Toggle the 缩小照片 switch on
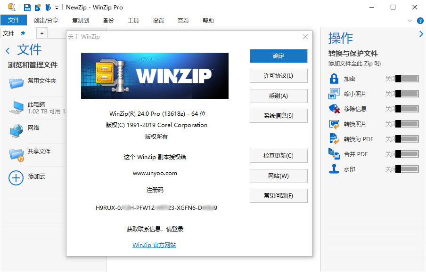The height and width of the screenshot is (272, 426). click(407, 94)
